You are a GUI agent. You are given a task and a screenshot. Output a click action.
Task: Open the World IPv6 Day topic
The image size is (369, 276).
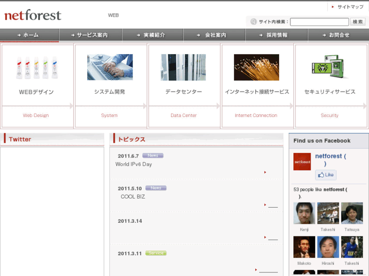pyautogui.click(x=133, y=164)
